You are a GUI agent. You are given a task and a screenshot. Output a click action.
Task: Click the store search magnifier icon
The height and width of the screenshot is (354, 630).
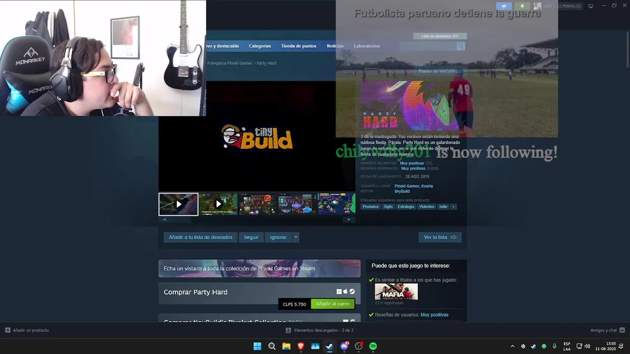[x=461, y=46]
